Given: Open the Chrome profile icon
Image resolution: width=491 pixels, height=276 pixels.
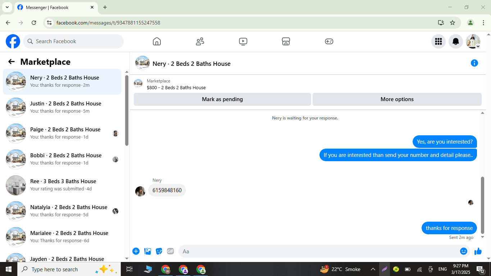Looking at the screenshot, I should tap(470, 23).
